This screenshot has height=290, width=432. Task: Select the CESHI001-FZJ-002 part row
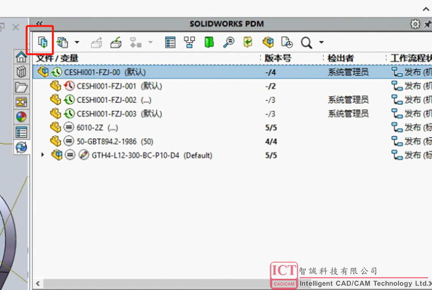(x=232, y=100)
